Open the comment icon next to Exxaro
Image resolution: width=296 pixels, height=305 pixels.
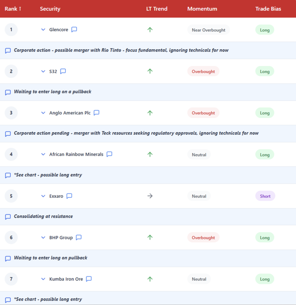(x=69, y=196)
